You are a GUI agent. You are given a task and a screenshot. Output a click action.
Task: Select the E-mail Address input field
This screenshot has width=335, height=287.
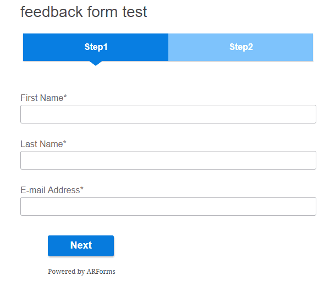tap(168, 206)
